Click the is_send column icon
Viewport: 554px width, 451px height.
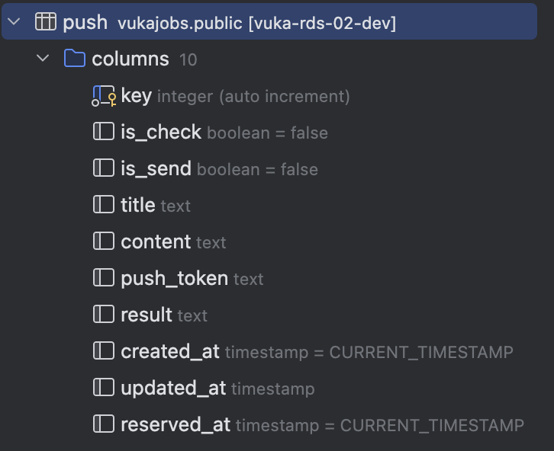[x=103, y=168]
